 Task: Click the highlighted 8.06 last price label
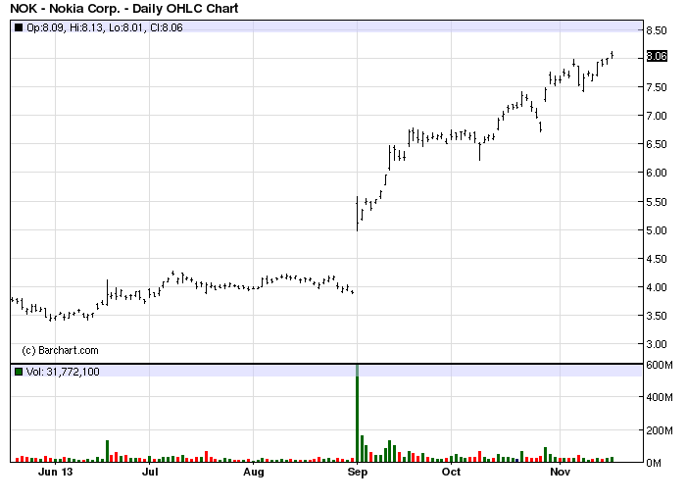click(657, 56)
